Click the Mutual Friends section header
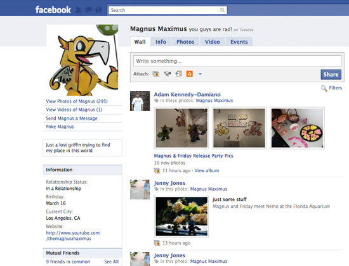349x266 pixels. [82, 253]
